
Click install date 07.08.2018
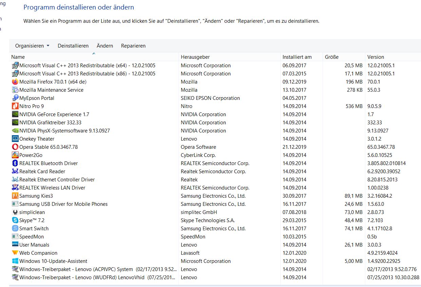(294, 212)
